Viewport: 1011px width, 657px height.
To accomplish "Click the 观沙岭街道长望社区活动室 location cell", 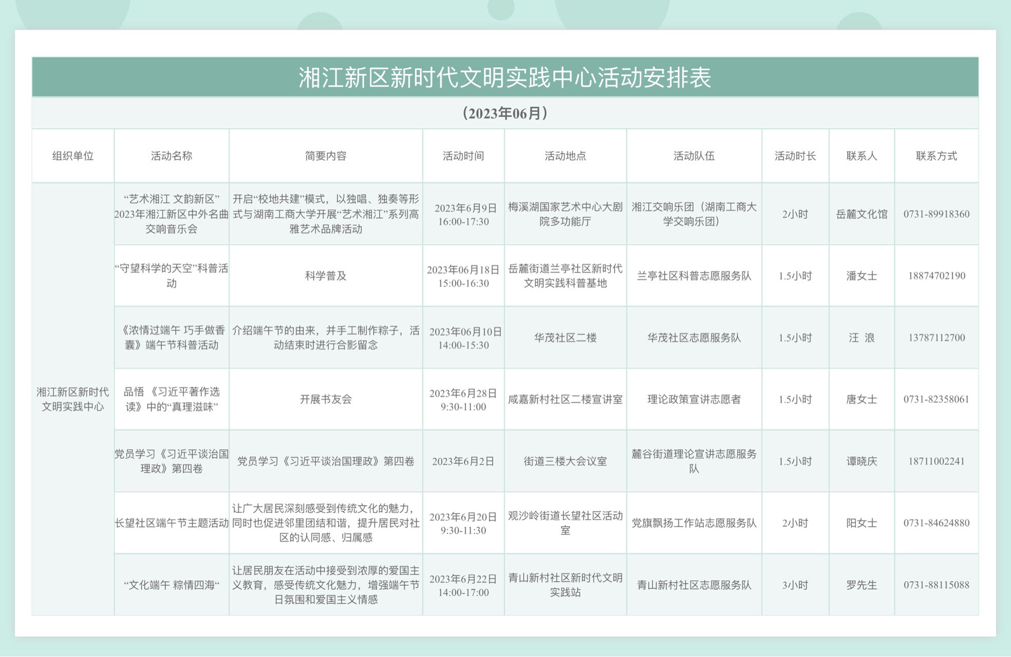I will point(566,523).
